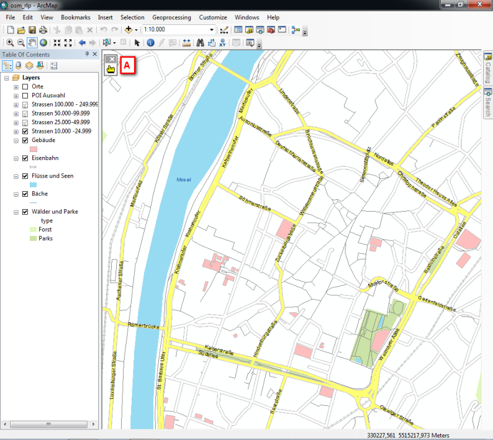Open the Geoprocessing menu
493x440 pixels.
[x=171, y=17]
